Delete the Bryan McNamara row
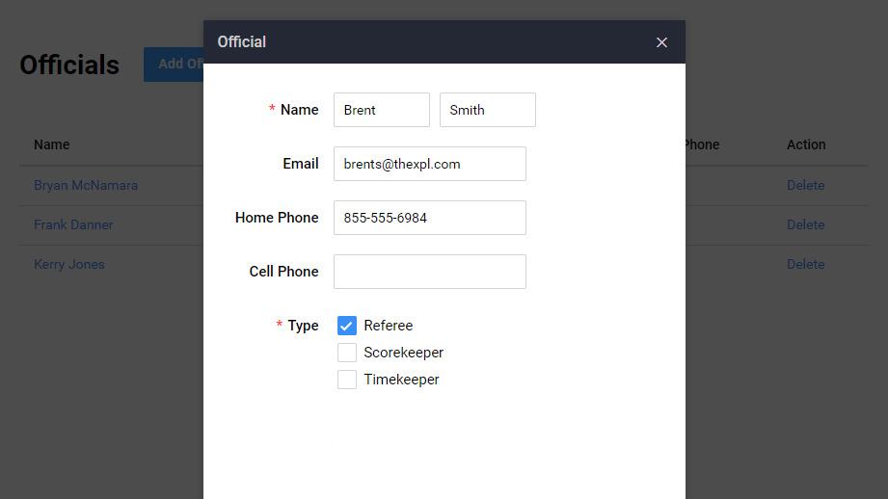Image resolution: width=888 pixels, height=499 pixels. [805, 185]
